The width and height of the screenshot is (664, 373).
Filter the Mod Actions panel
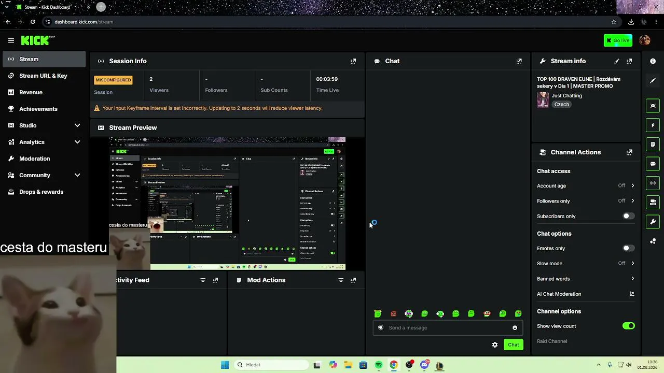tap(341, 280)
